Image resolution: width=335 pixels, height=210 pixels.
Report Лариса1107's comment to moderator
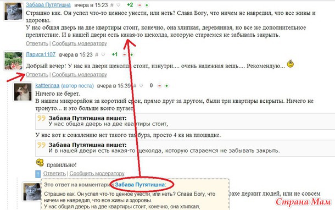click(79, 75)
